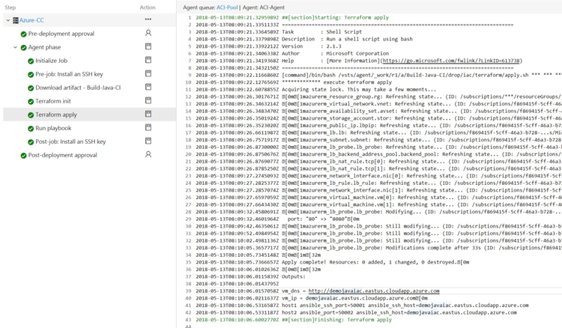The height and width of the screenshot is (328, 562).
Task: Select the Post-deployment approval step
Action: 63,155
